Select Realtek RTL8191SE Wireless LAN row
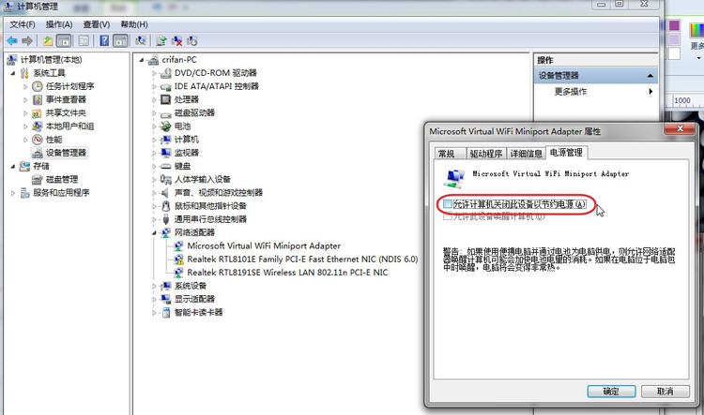 pyautogui.click(x=287, y=273)
